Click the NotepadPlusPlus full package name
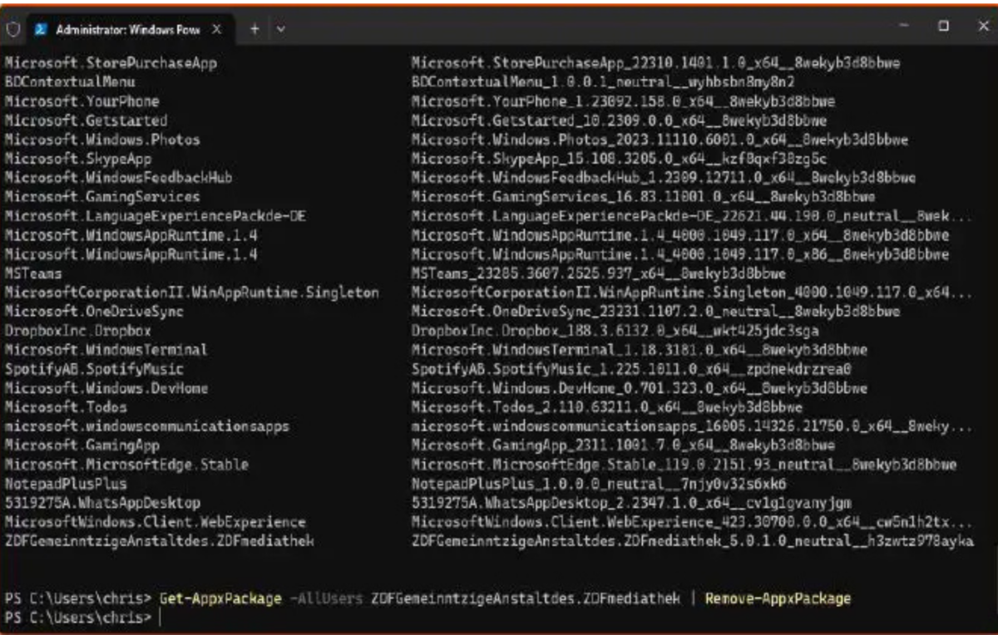The width and height of the screenshot is (998, 635). coord(599,484)
